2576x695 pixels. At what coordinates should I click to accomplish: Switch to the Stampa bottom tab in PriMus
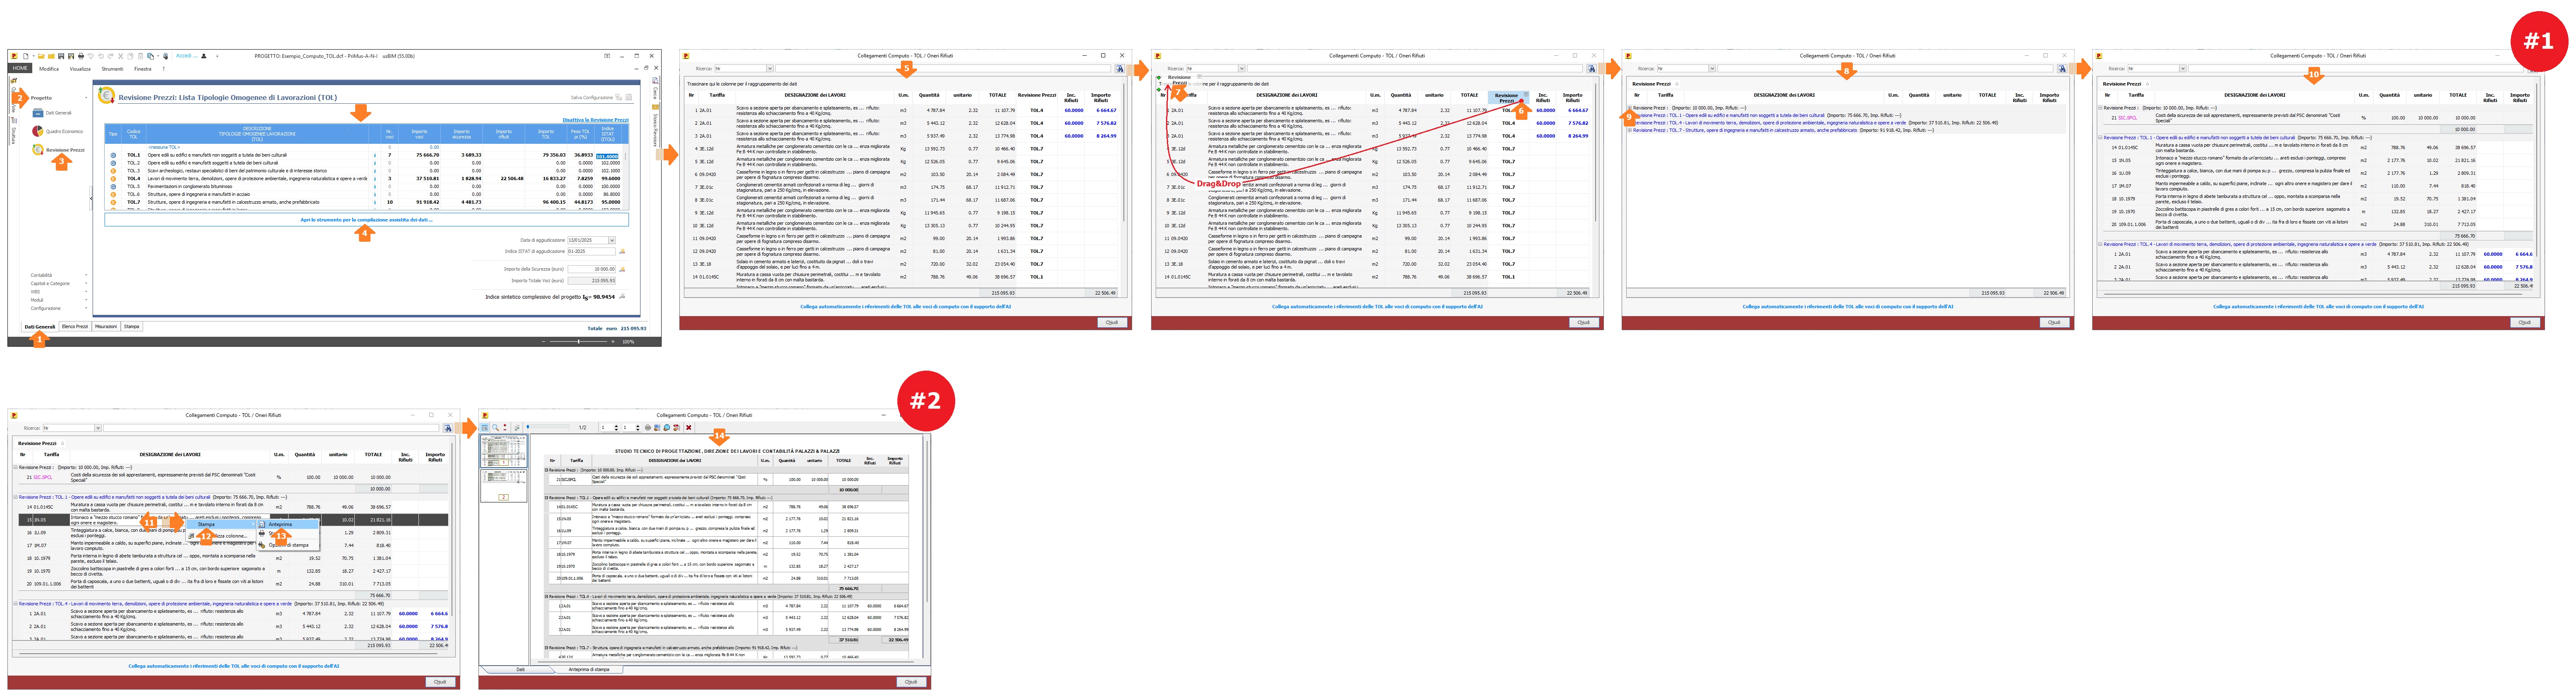pos(132,327)
